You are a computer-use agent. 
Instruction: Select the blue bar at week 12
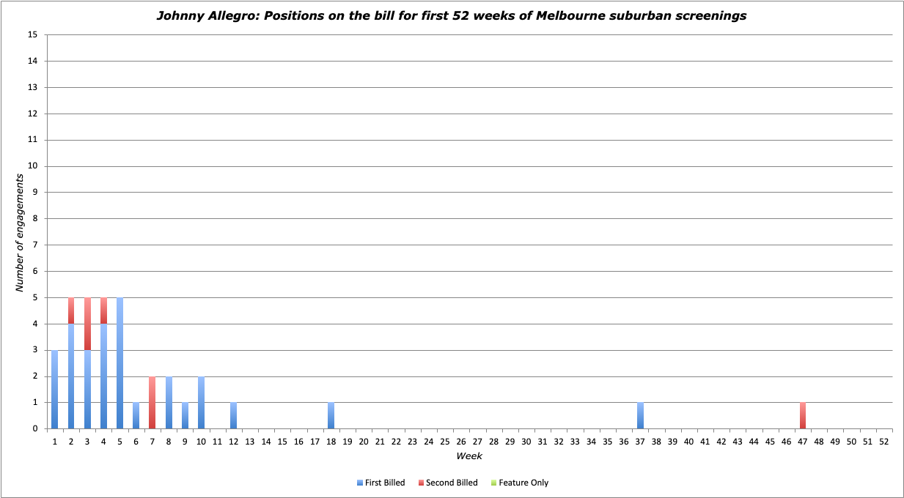(x=234, y=416)
